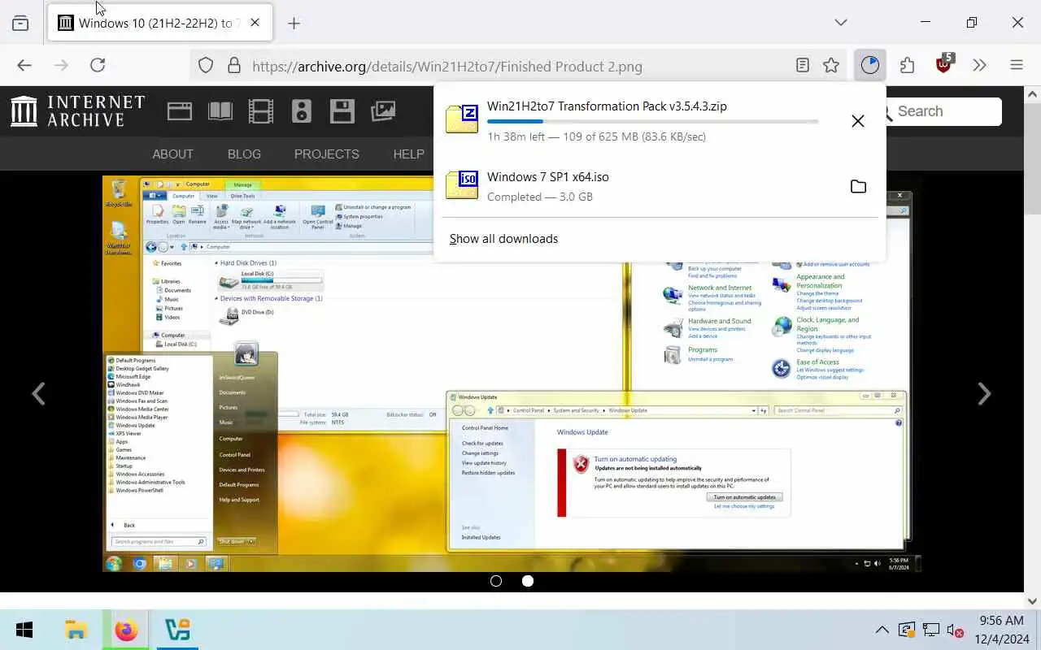Go back to previous page
1041x650 pixels.
coord(24,66)
